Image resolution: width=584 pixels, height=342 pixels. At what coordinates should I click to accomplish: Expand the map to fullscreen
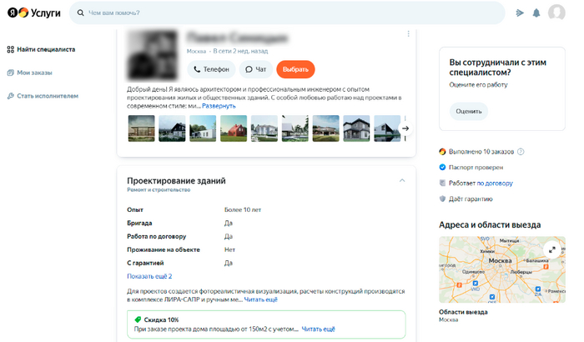(x=551, y=249)
